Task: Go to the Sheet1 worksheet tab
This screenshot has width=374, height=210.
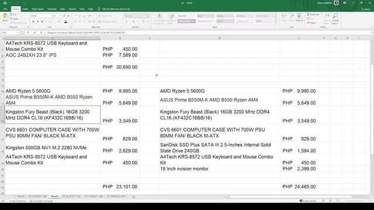Action: (x=21, y=197)
